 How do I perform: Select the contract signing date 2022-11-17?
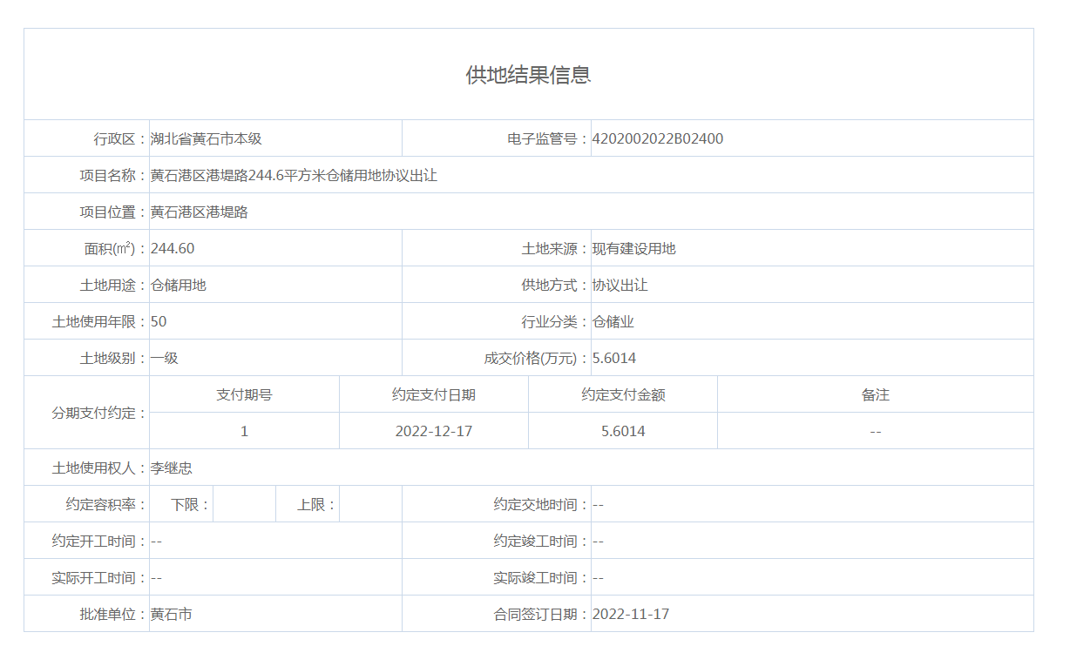click(631, 614)
